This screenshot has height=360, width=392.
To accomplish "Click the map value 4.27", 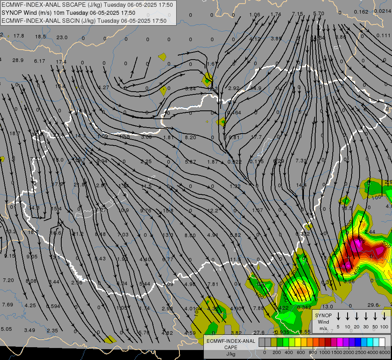I will tap(103, 88).
